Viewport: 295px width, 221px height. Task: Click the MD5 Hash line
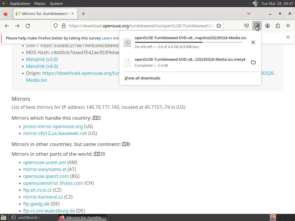72,52
